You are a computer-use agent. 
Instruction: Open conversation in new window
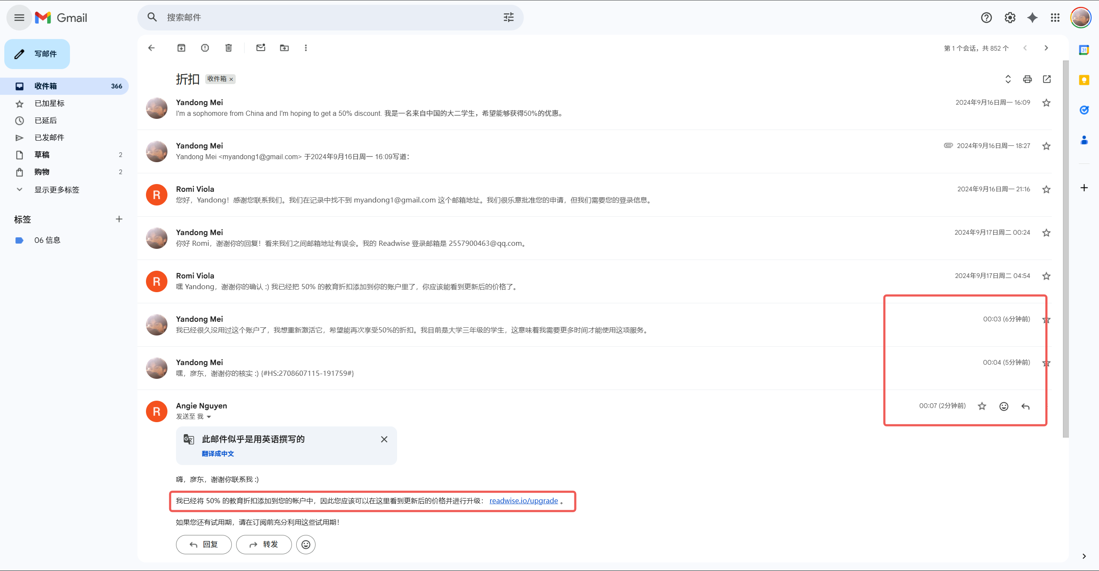(x=1047, y=79)
